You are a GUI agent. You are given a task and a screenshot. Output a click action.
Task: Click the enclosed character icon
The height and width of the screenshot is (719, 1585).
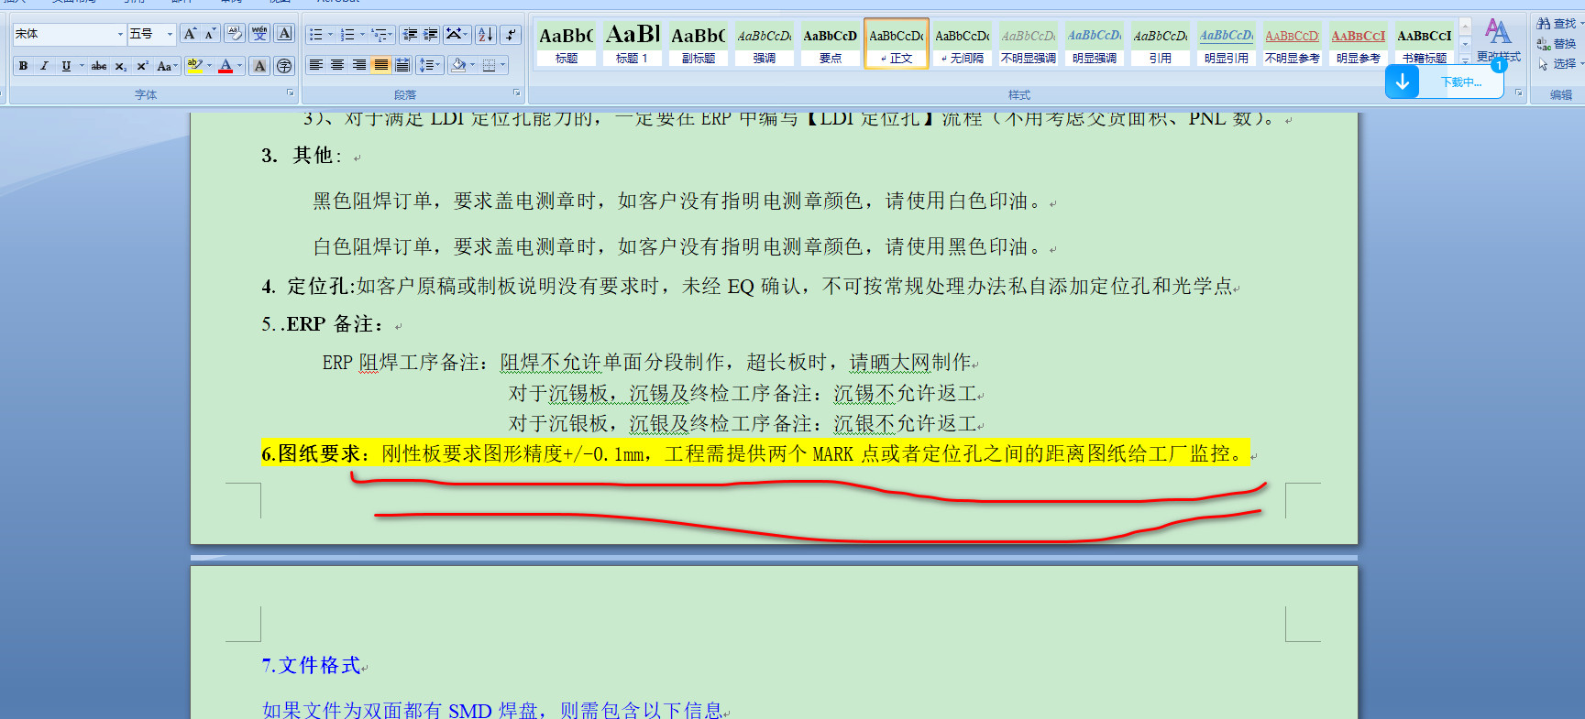point(284,66)
